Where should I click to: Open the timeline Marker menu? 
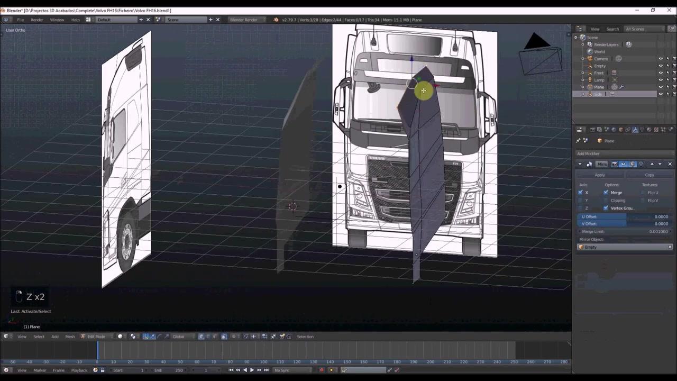40,370
